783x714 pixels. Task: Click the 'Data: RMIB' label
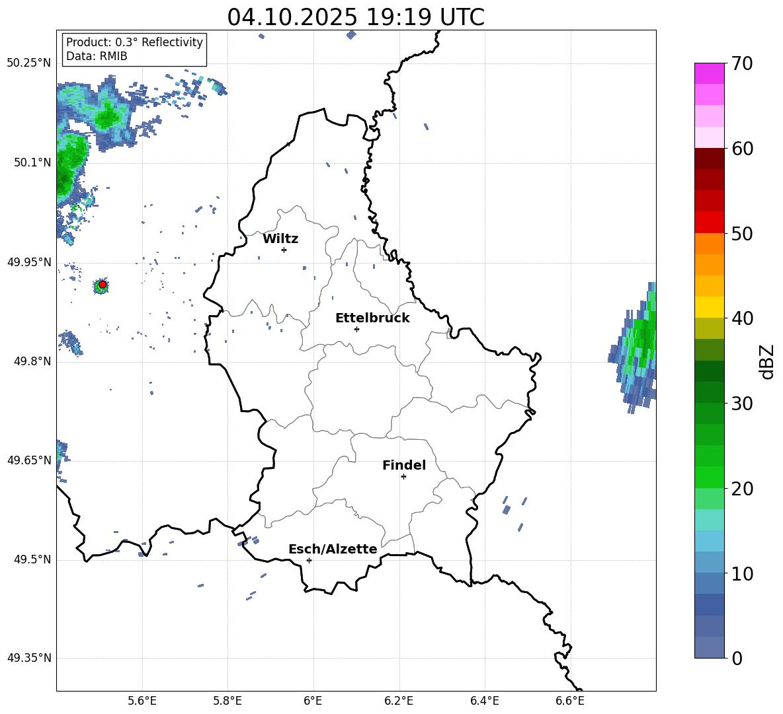(x=97, y=56)
